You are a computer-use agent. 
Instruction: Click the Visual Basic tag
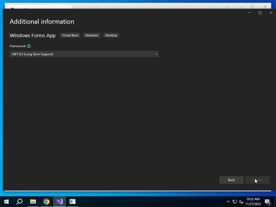click(70, 35)
